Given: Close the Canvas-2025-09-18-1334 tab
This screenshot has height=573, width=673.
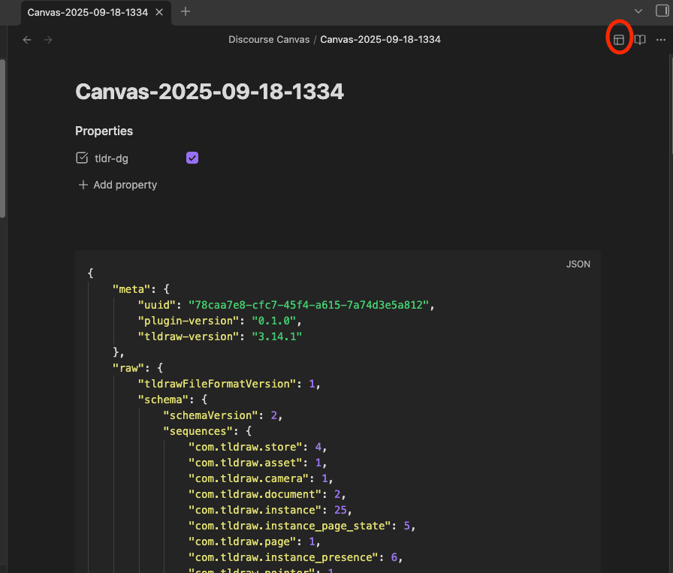Looking at the screenshot, I should pos(158,12).
